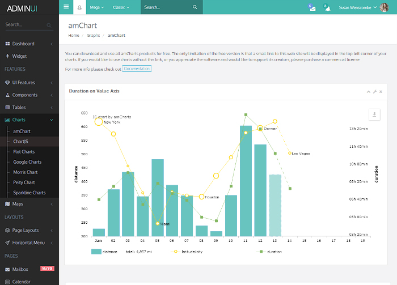Screen dimensions: 397x285
Task: Click the Documentation button
Action: click(137, 69)
